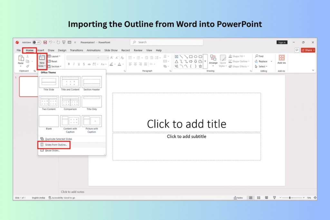Open the Select dropdown
The image size is (330, 220).
tap(261, 66)
